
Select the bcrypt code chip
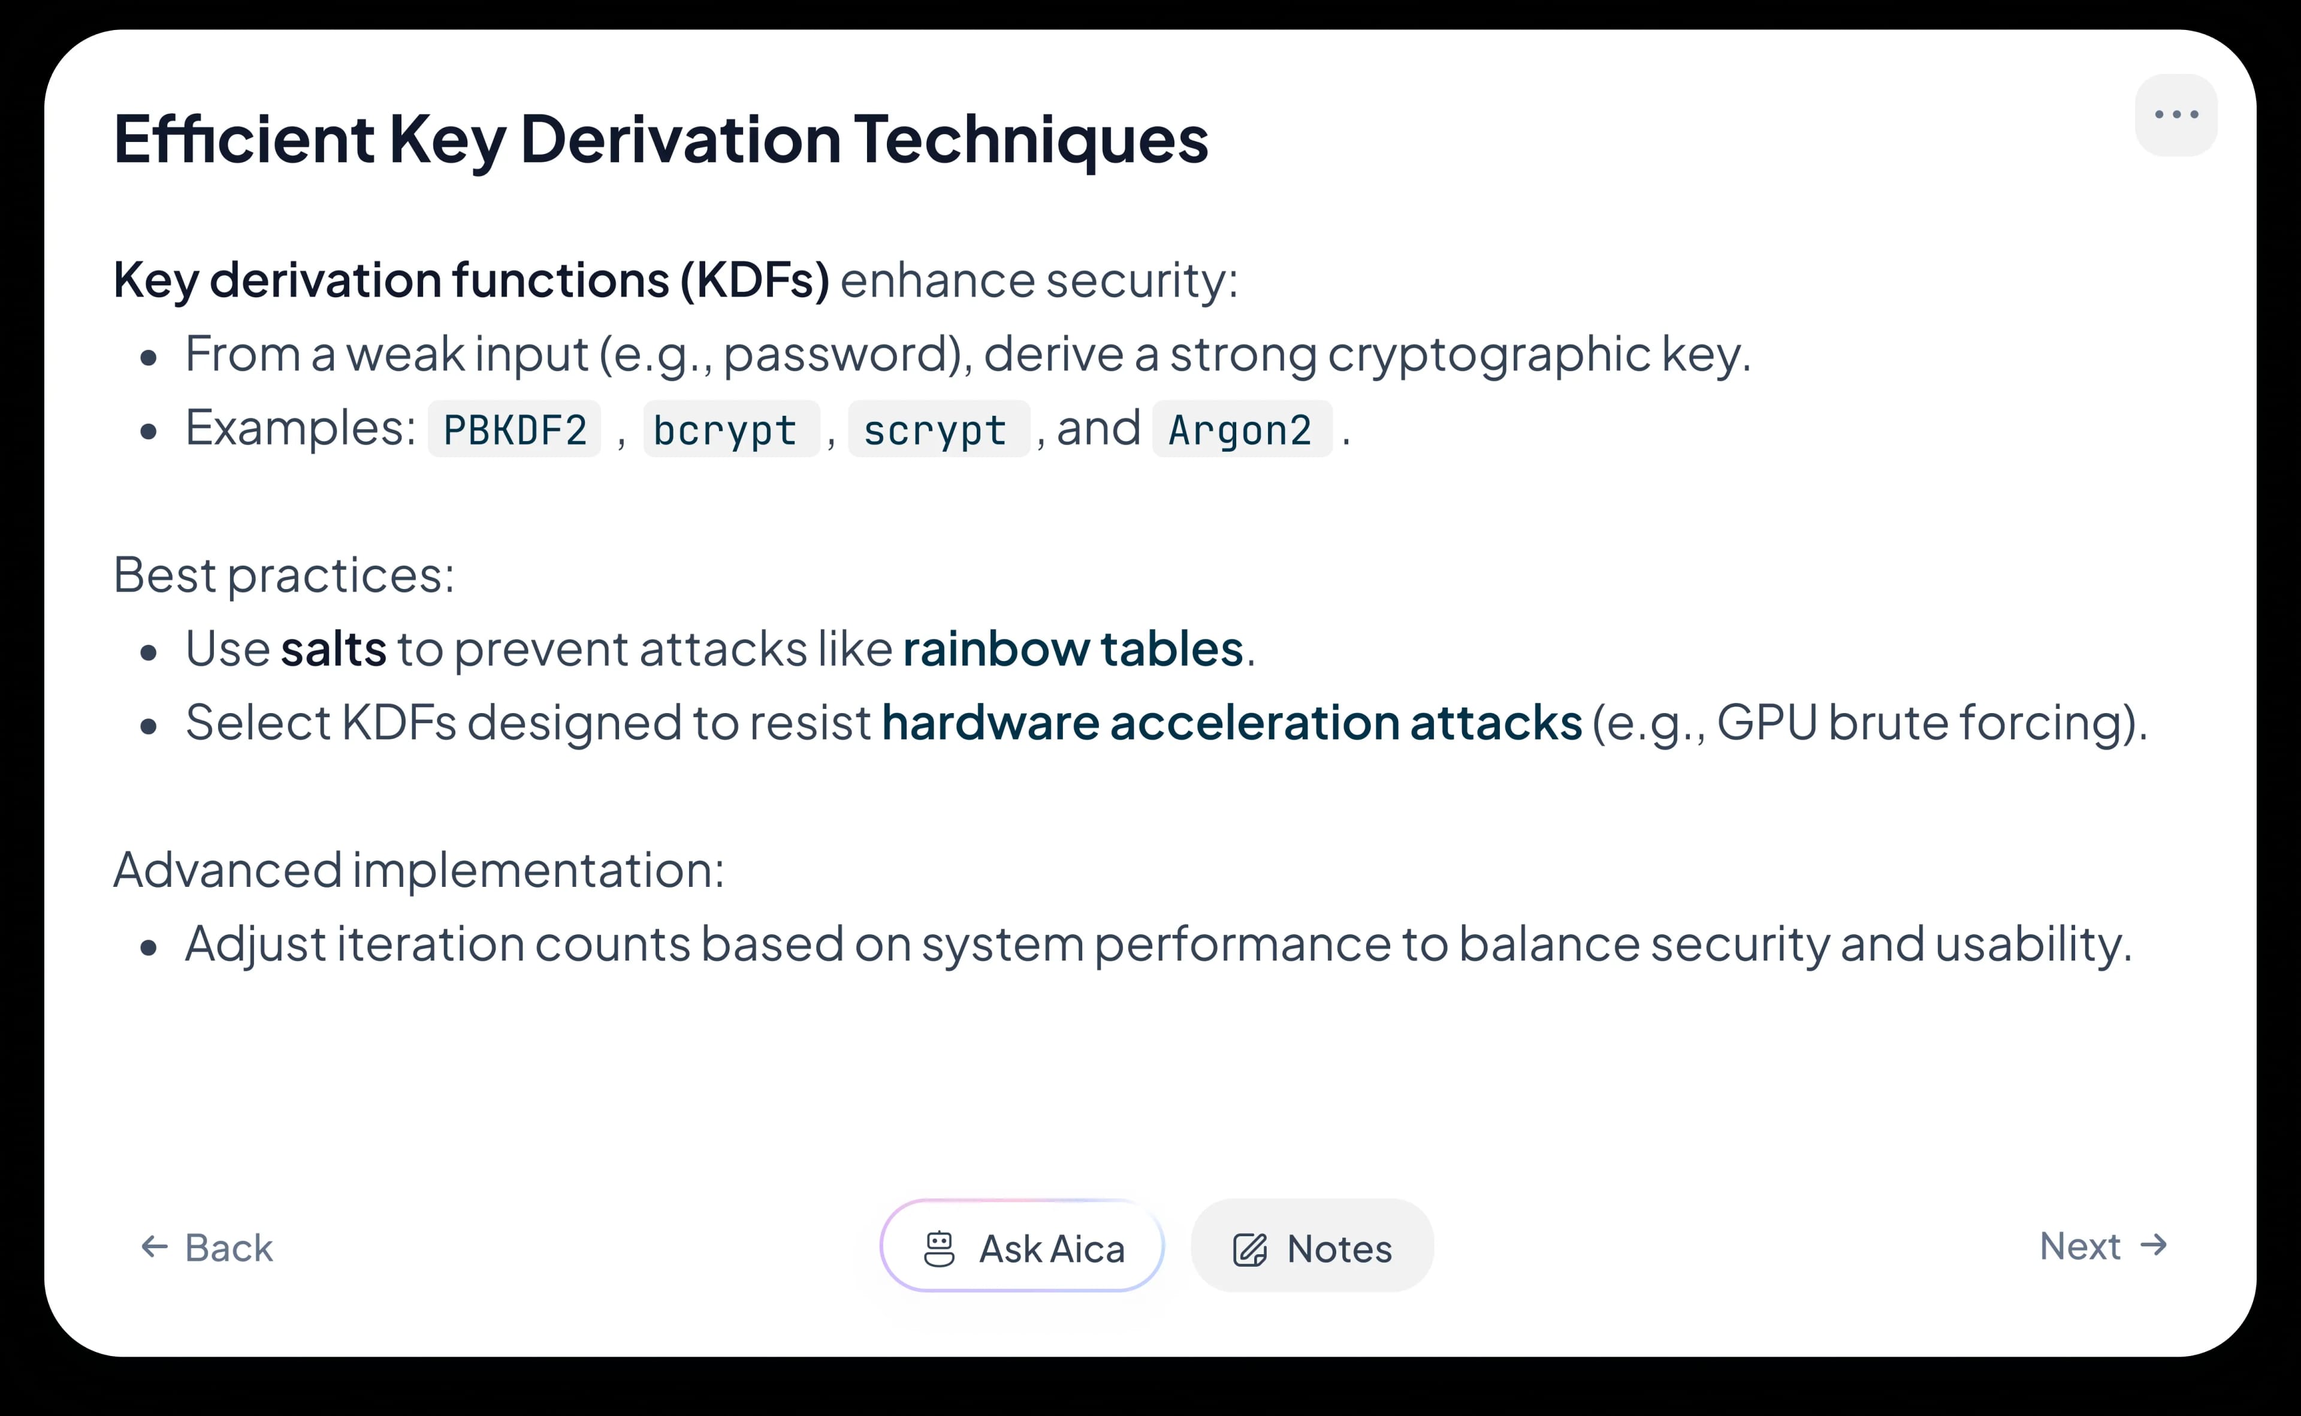726,430
